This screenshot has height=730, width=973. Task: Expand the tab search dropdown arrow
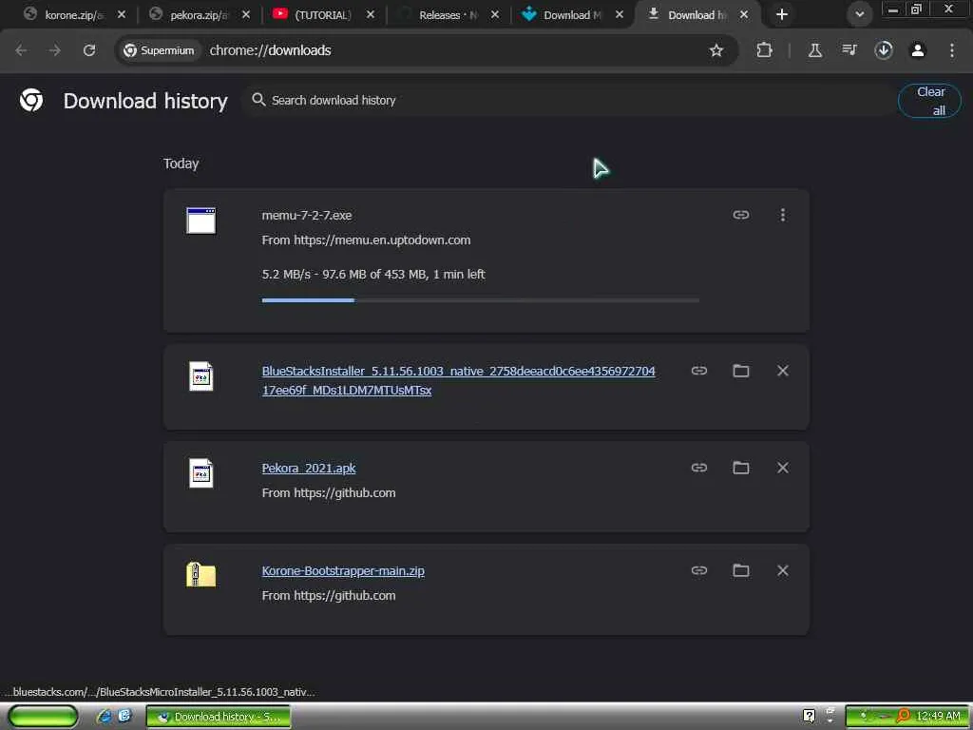859,14
